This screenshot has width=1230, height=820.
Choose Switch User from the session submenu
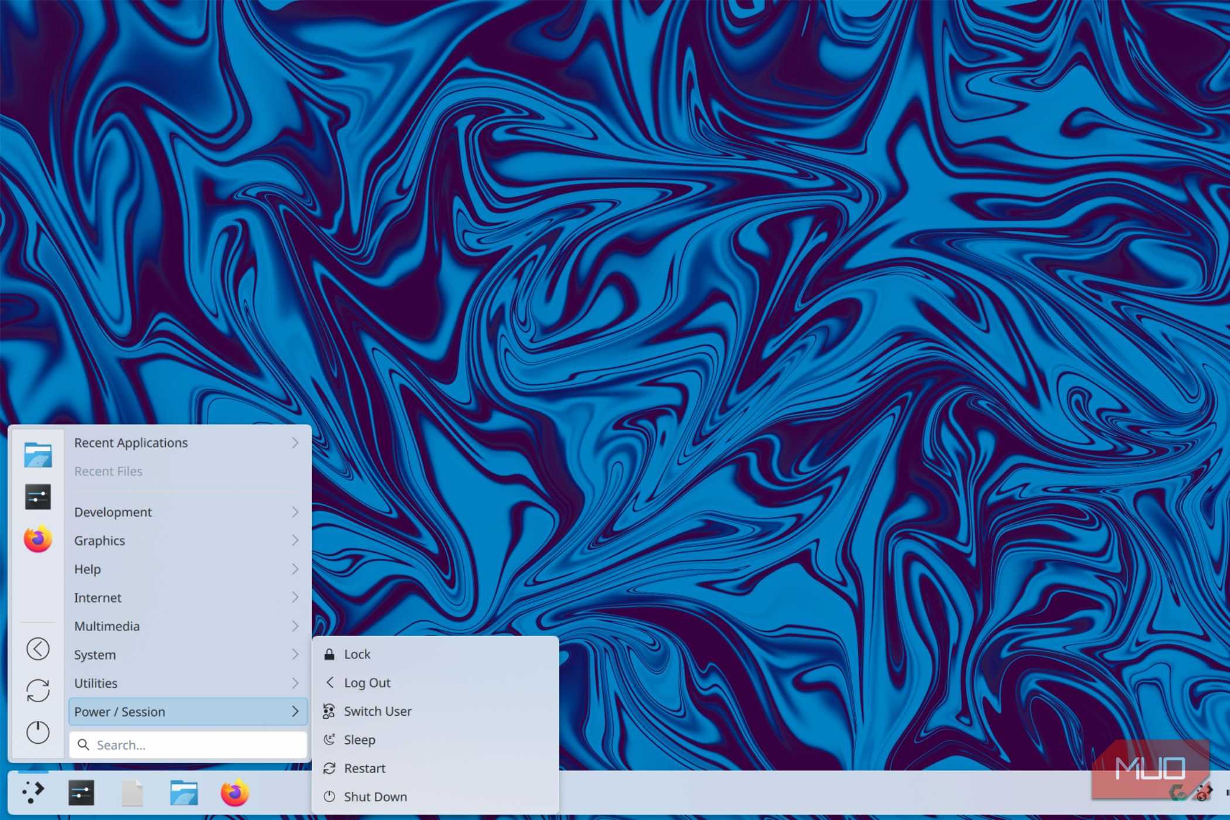(x=435, y=711)
